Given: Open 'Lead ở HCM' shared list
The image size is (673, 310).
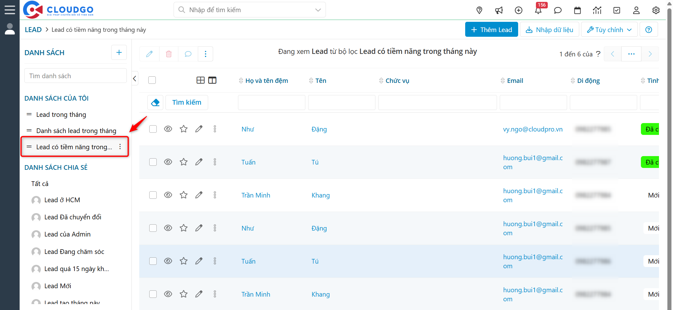Looking at the screenshot, I should click(x=62, y=200).
